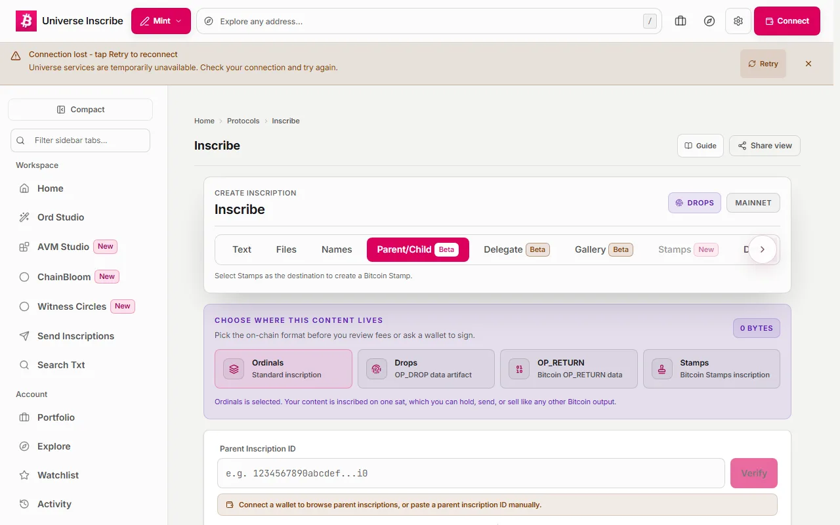Viewport: 840px width, 525px height.
Task: Click the Share view button
Action: [x=765, y=146]
